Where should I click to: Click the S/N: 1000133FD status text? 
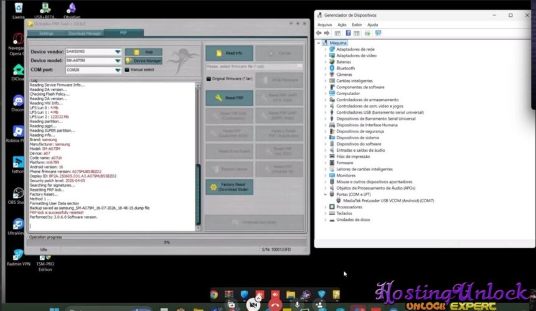click(276, 249)
